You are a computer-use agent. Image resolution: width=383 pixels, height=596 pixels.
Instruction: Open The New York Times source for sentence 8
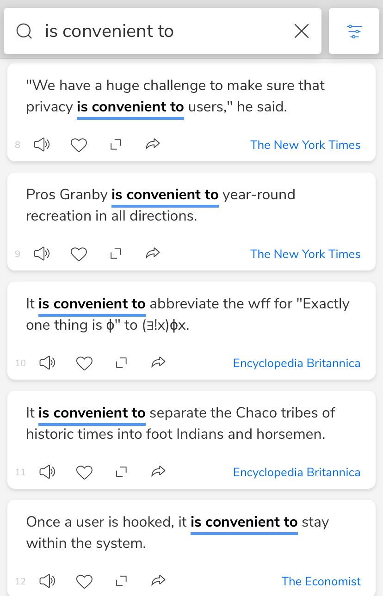click(x=305, y=145)
